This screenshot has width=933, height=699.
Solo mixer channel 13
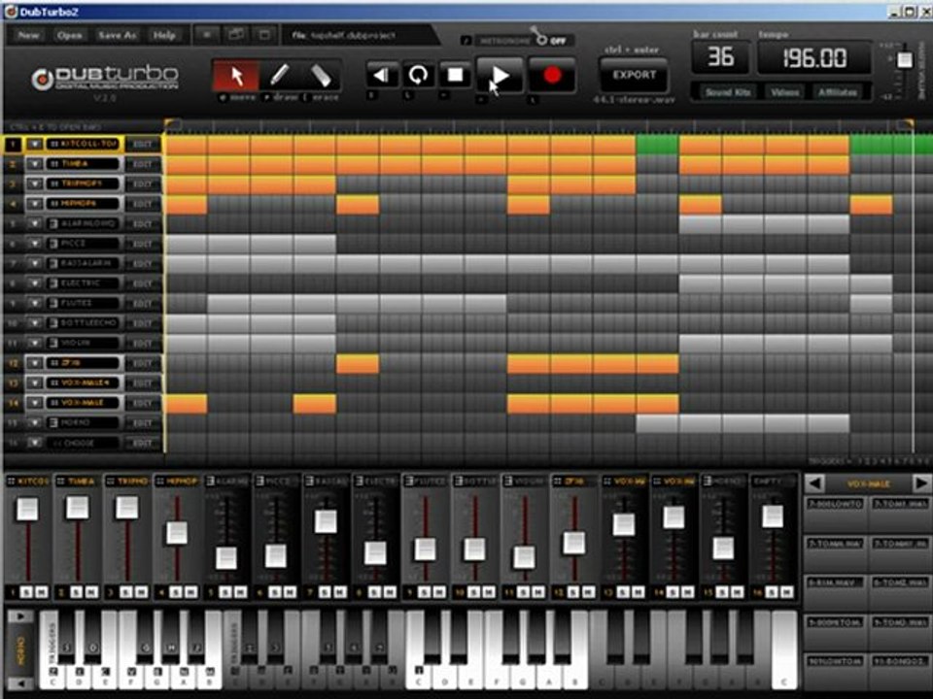tap(624, 591)
